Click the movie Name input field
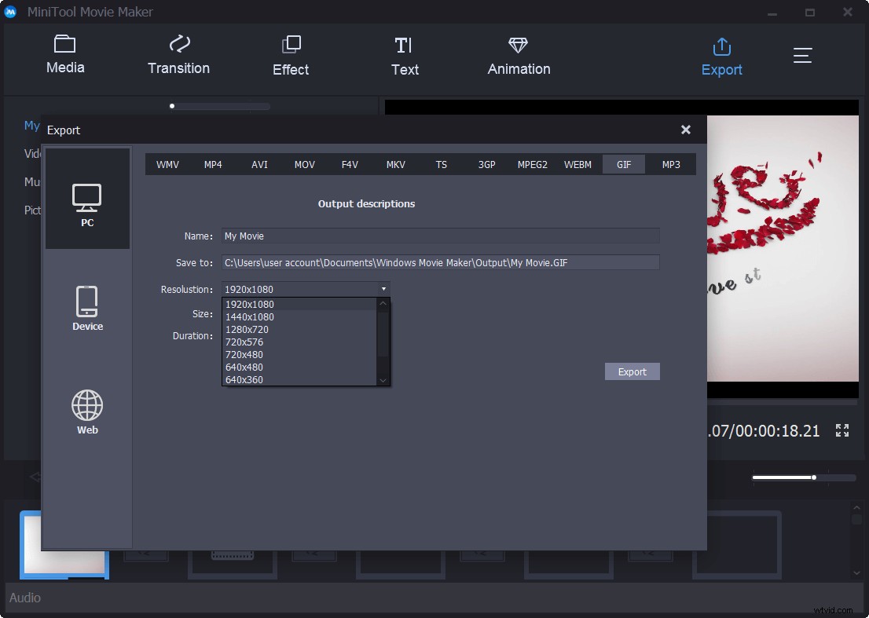 tap(440, 236)
